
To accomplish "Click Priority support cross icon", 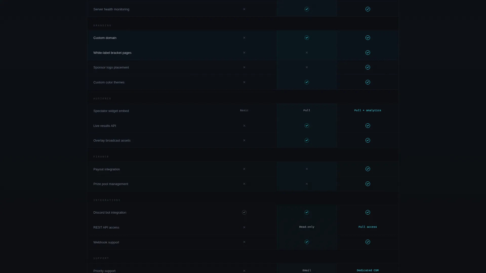I will coord(244,271).
